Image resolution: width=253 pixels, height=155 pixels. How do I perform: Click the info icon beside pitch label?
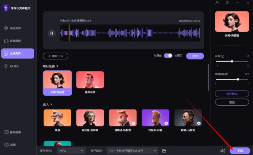tap(223, 56)
